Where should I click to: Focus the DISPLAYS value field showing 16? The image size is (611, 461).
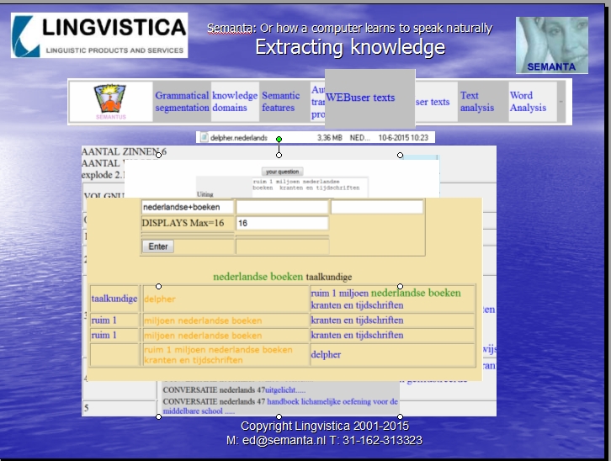282,223
